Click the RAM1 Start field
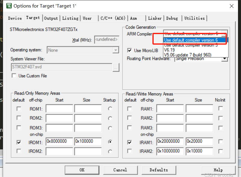Screen dimensions: 241x177 coord(170,109)
